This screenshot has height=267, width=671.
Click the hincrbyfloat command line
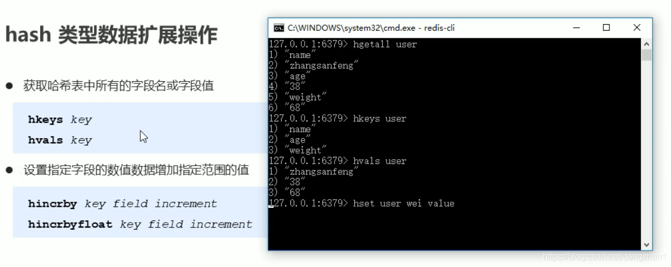coord(140,224)
